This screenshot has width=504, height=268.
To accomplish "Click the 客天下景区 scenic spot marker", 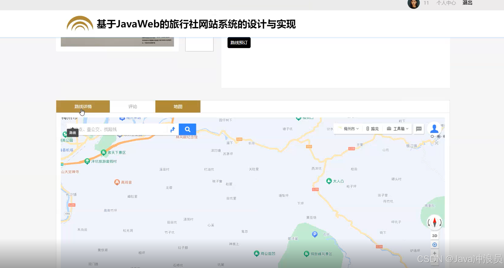I will click(104, 153).
